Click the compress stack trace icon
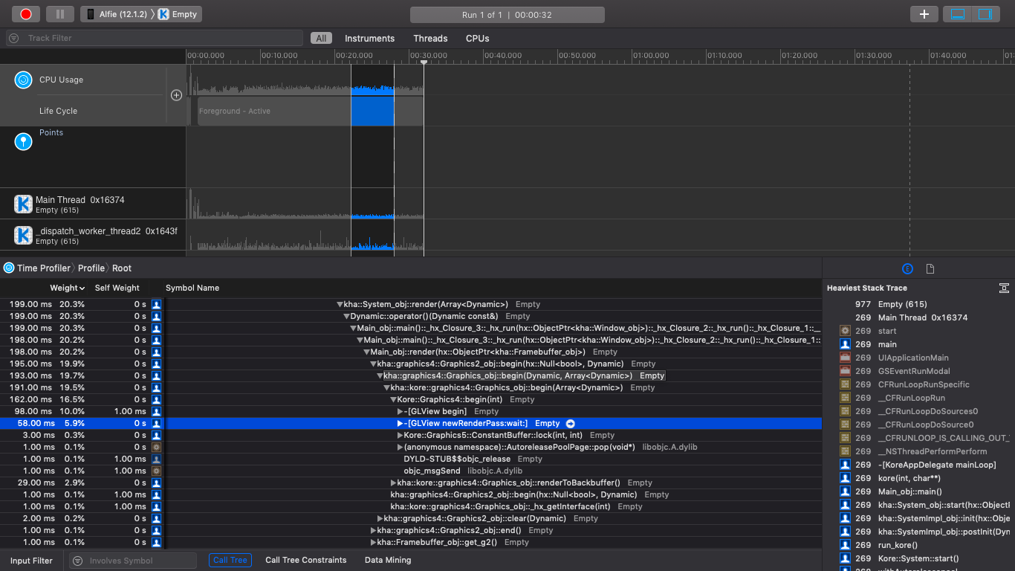The height and width of the screenshot is (571, 1015). (1005, 288)
